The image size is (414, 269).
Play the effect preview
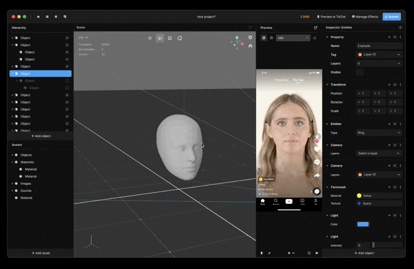(289, 253)
